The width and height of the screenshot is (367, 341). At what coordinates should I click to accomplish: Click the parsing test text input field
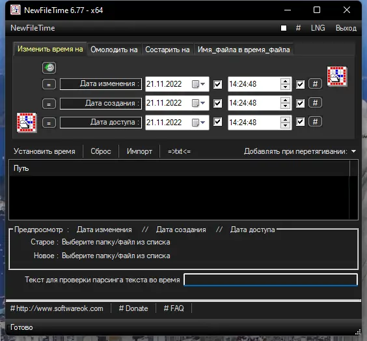271,280
